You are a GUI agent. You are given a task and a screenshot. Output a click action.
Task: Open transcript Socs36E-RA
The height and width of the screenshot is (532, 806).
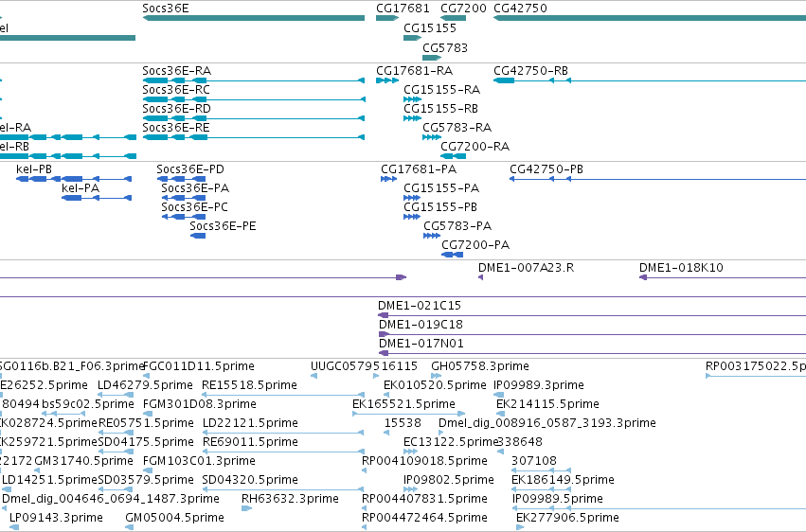click(254, 80)
